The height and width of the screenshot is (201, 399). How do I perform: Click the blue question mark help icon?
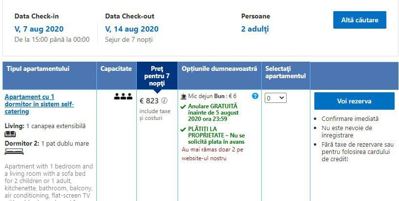click(255, 96)
